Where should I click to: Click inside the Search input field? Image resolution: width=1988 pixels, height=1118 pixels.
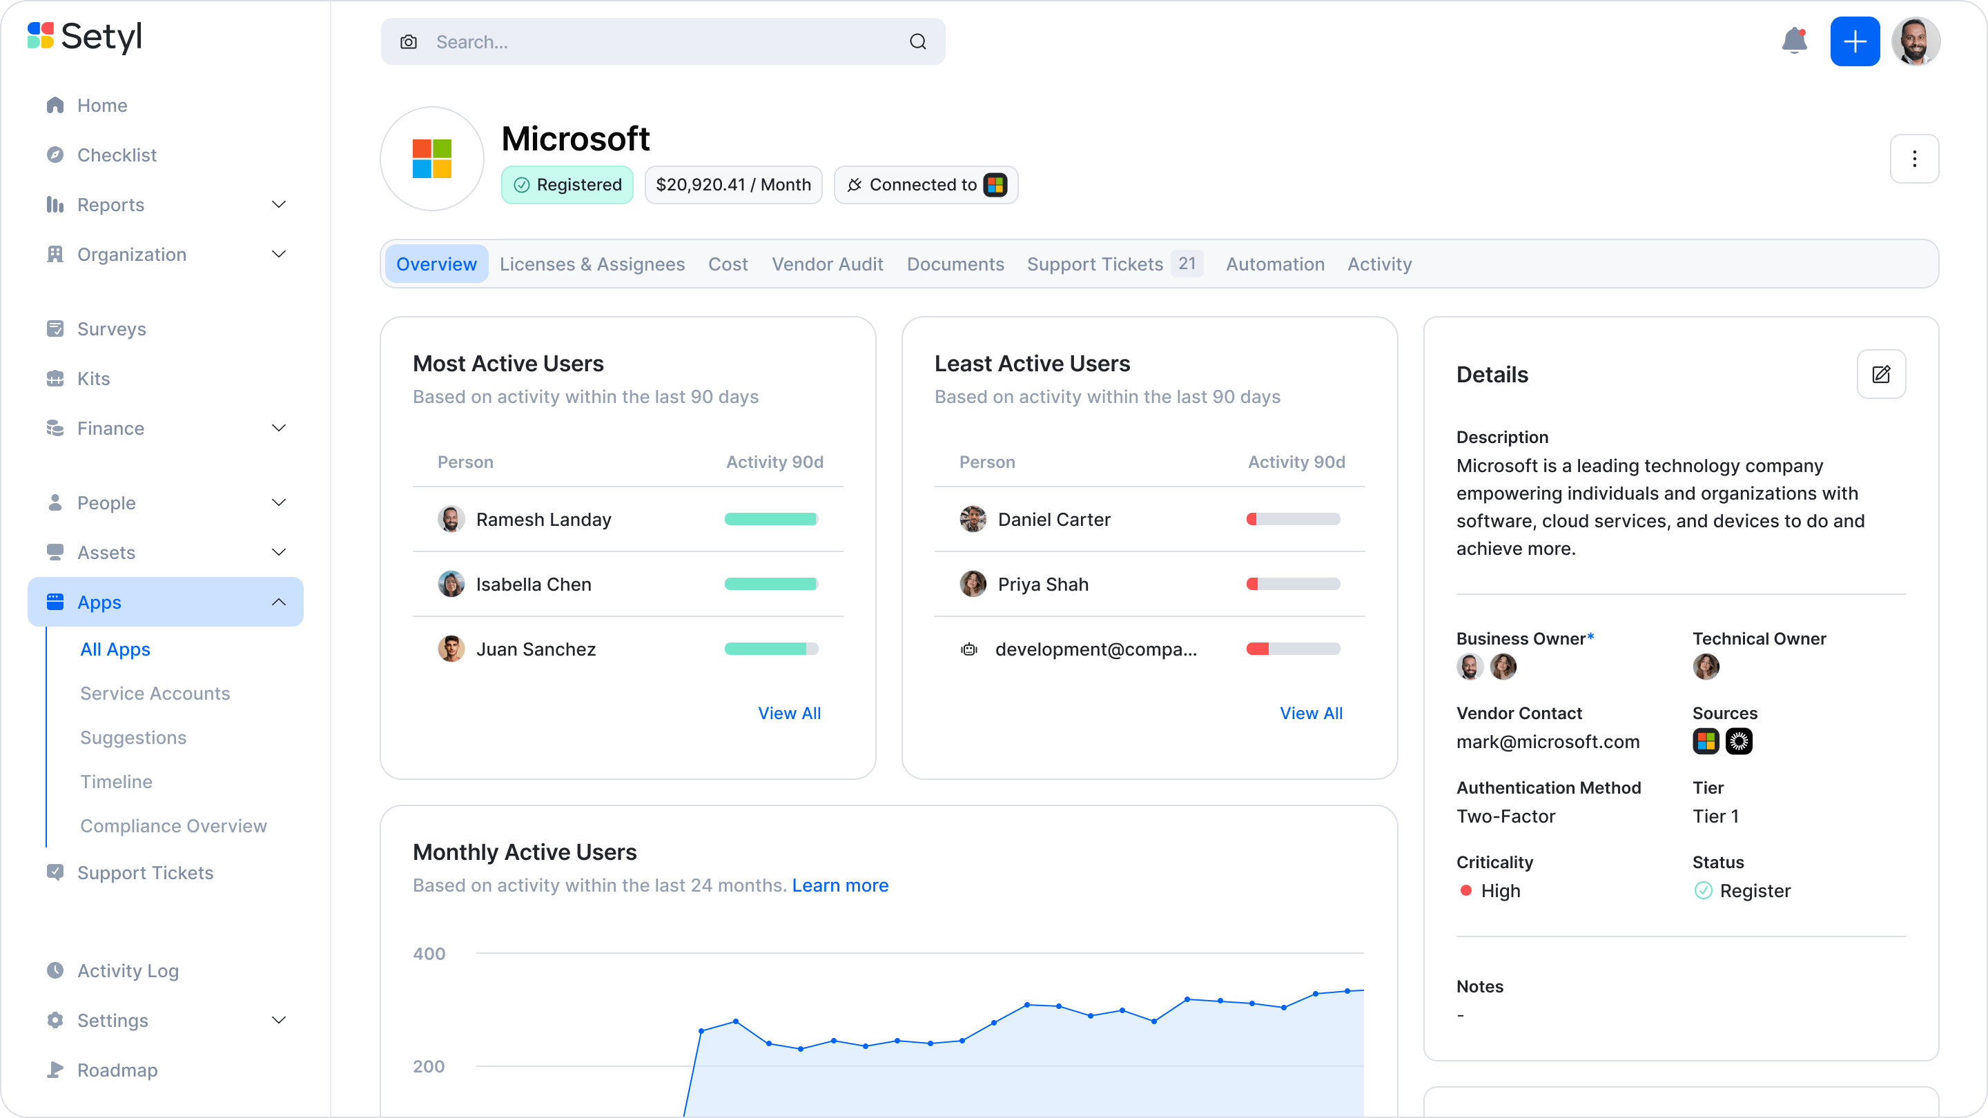(x=656, y=41)
